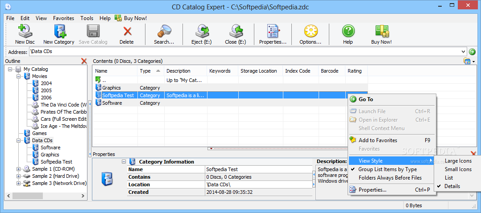Screen dimensions: 481x213
Task: Click the Eject (E:) drive icon
Action: (202, 31)
